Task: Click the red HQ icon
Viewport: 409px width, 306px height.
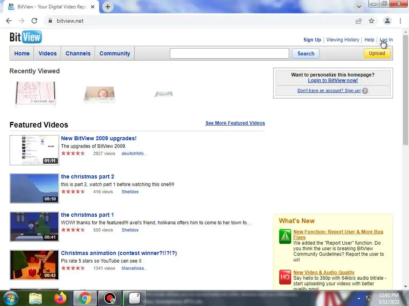Action: [285, 277]
